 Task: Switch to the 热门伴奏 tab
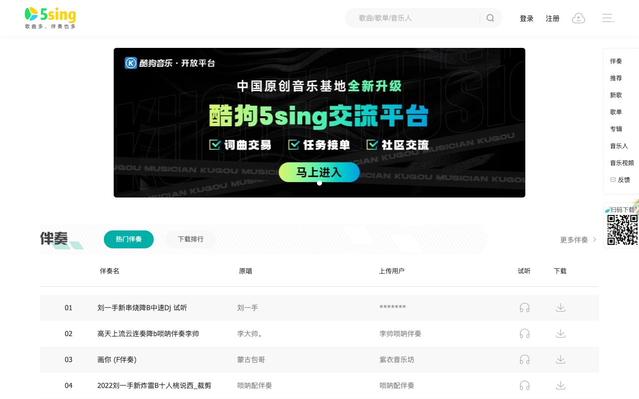tap(128, 239)
